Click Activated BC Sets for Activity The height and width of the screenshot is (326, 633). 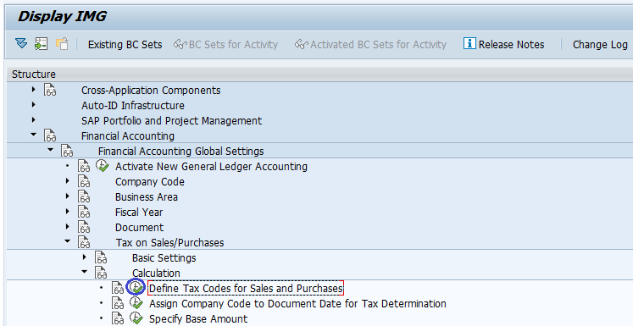point(371,44)
